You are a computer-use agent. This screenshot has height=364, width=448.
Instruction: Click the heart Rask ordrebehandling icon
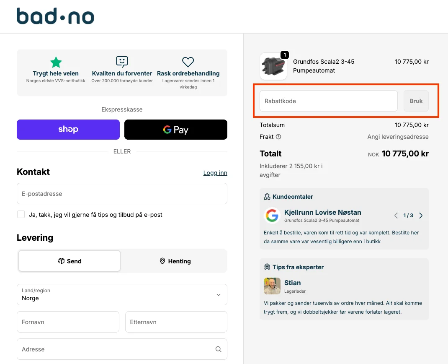pos(188,62)
